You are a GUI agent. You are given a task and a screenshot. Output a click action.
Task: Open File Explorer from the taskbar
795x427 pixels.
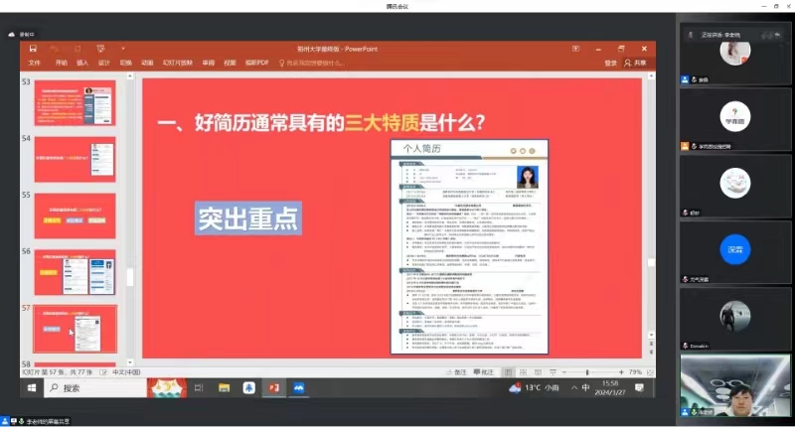225,388
